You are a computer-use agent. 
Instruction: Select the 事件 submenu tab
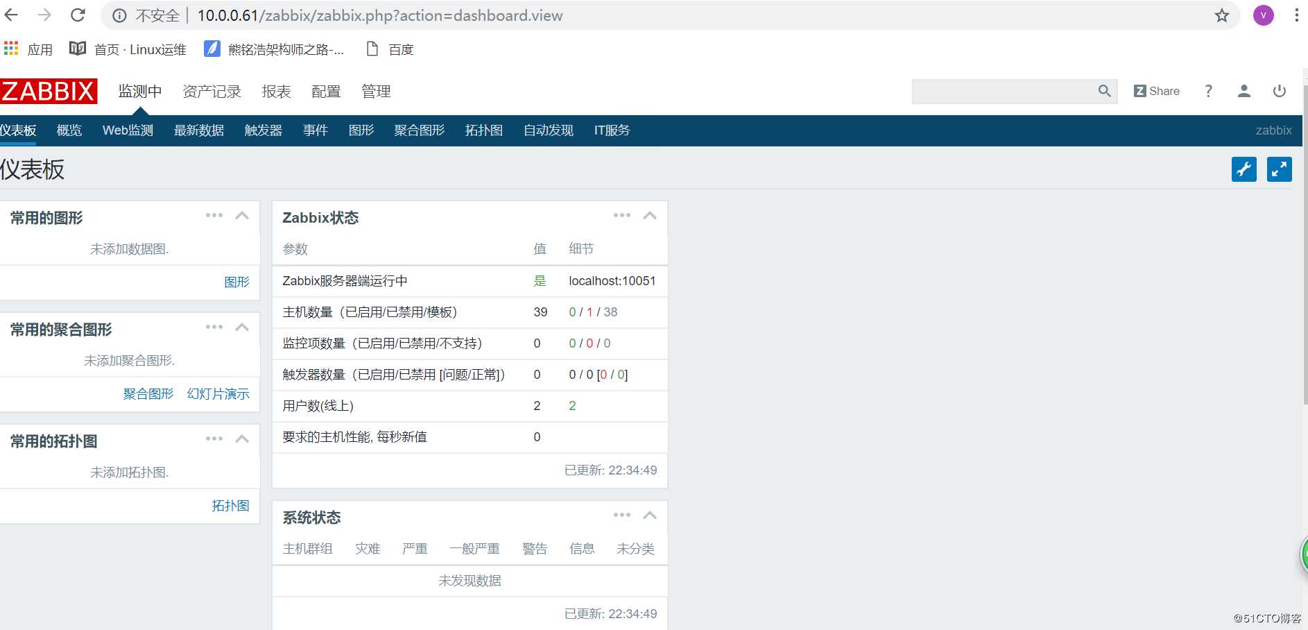click(316, 130)
